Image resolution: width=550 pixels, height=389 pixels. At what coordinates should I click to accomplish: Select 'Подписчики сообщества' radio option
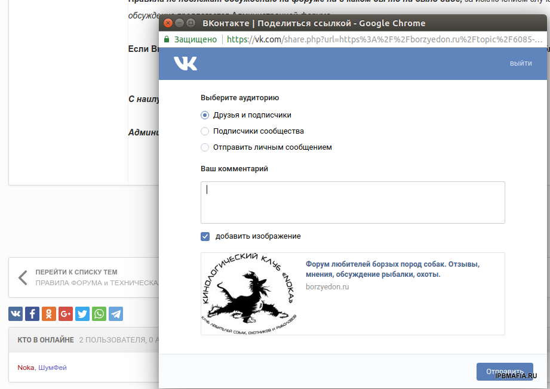pos(205,131)
